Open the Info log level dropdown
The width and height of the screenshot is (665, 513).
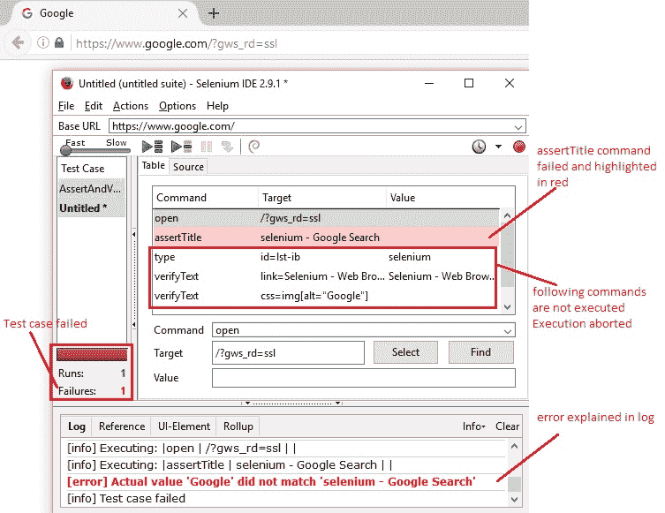(473, 426)
